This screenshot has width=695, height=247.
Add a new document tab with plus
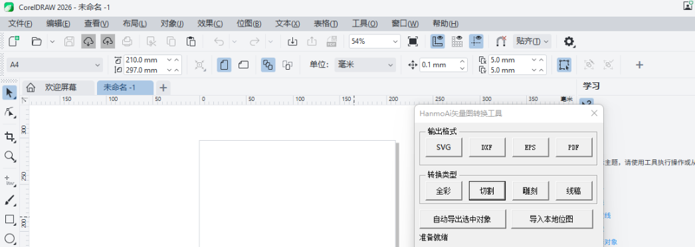(x=163, y=88)
